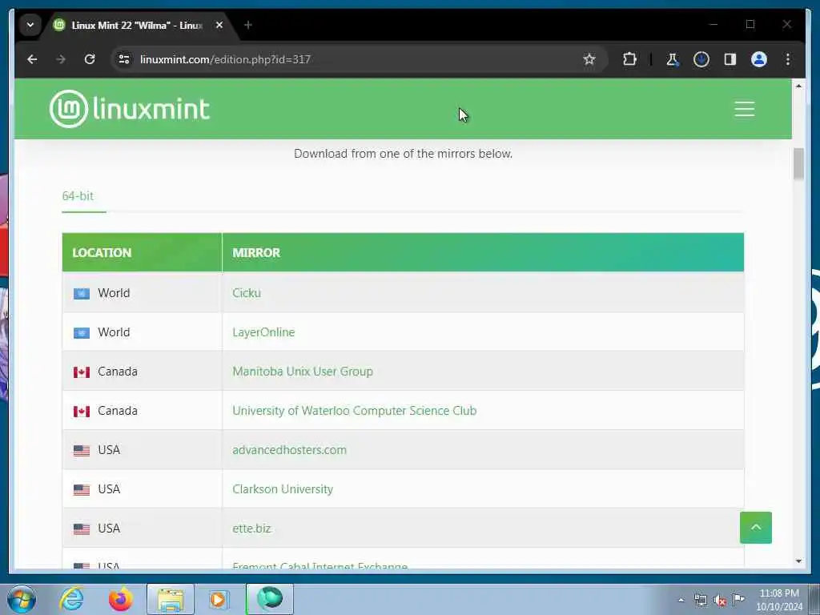View site information icon in address bar

(124, 59)
